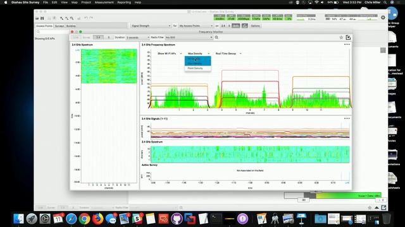Viewport: 405px width, 227px height.
Task: Switch to the Surveys tab
Action: 59,26
